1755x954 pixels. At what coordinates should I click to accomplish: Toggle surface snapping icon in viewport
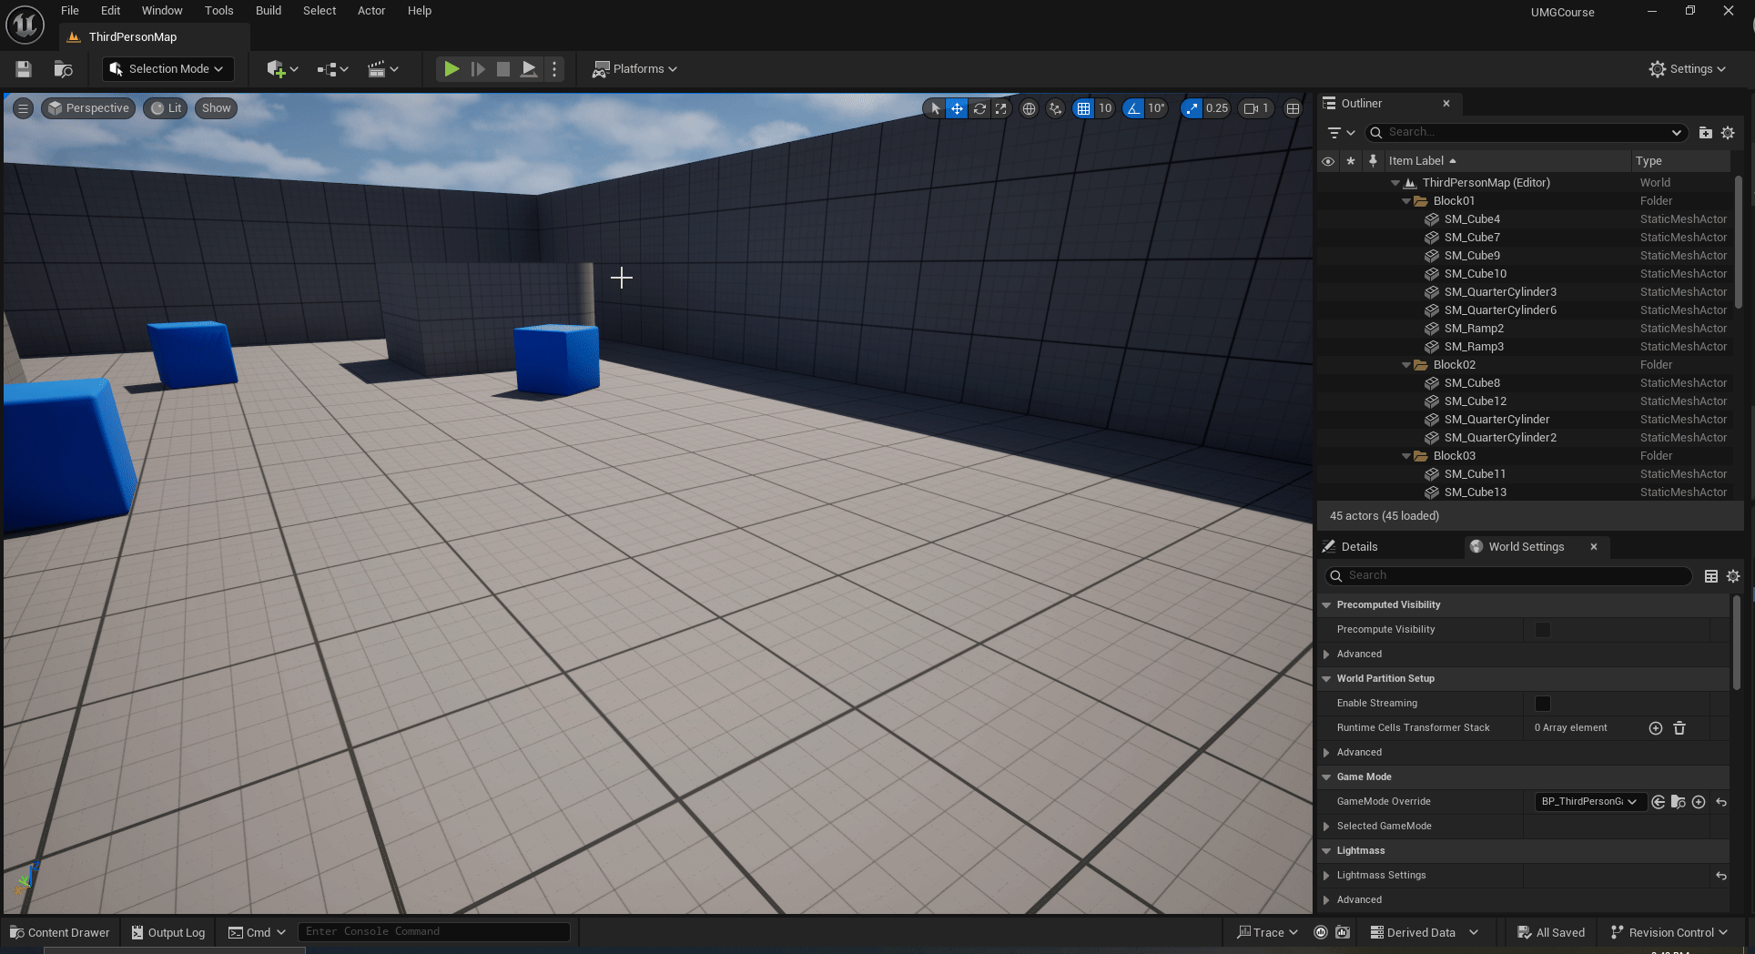tap(1055, 108)
